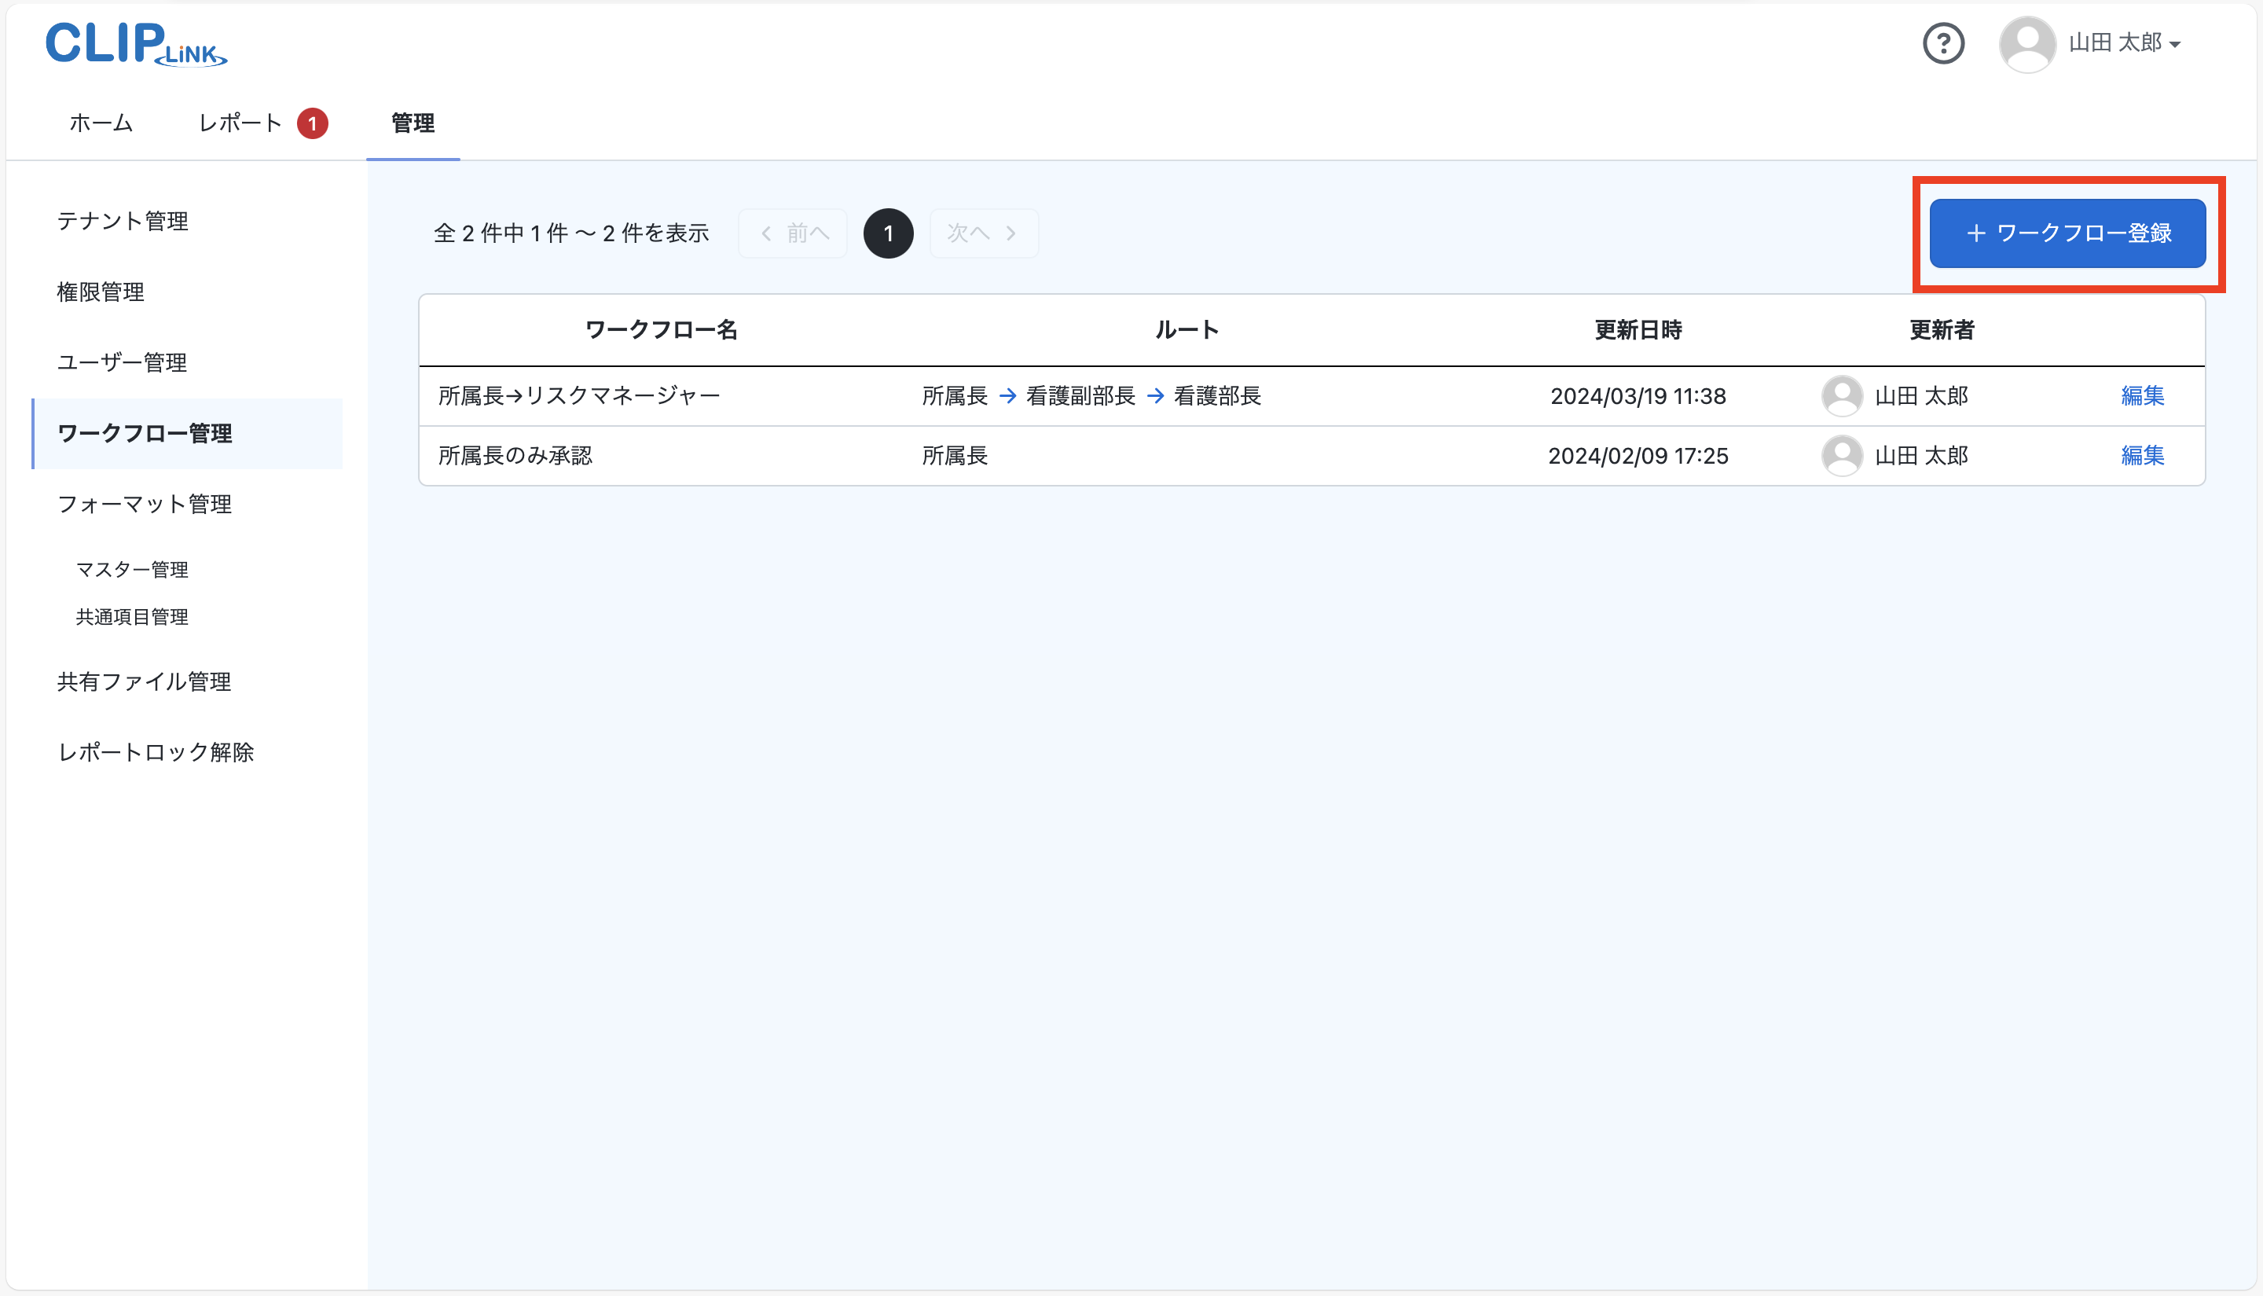Screen dimensions: 2263x1296
Task: Click the red notification badge on レポート
Action: 313,123
